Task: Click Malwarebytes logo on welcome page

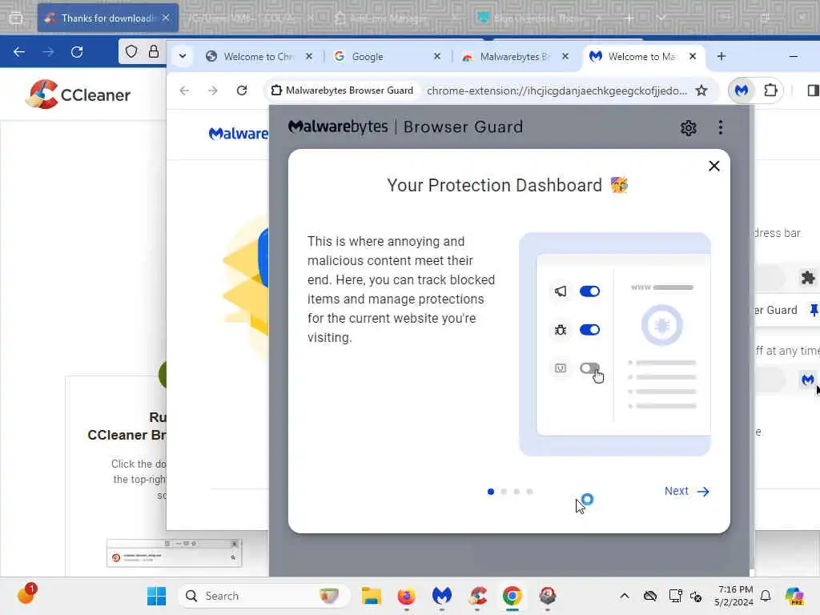Action: click(238, 134)
